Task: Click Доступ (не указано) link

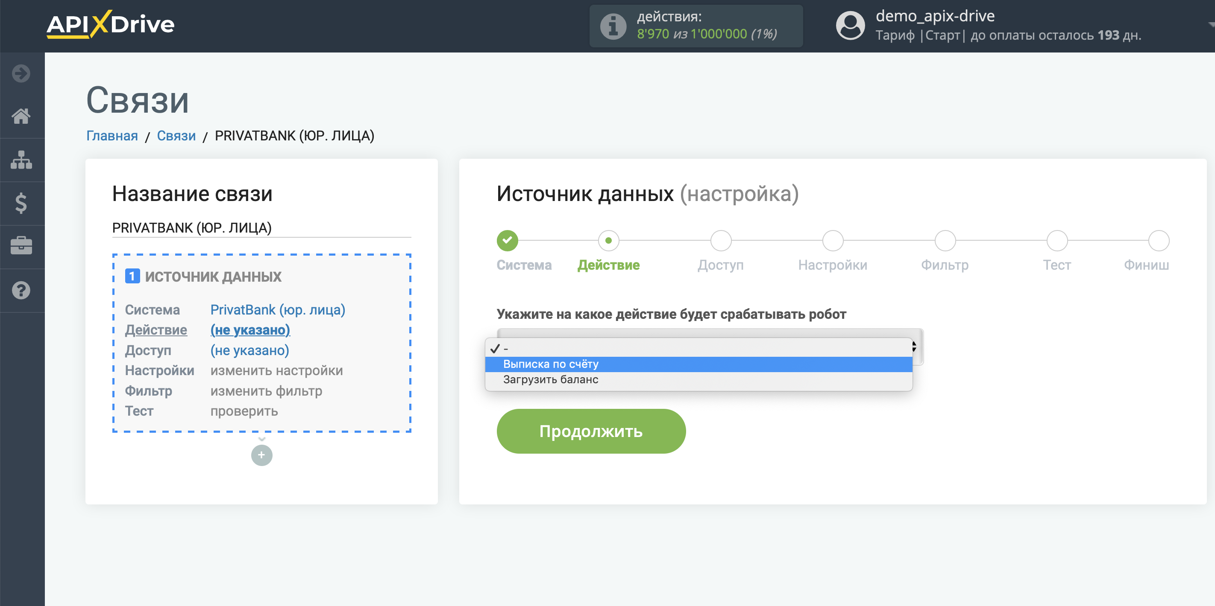Action: tap(249, 350)
